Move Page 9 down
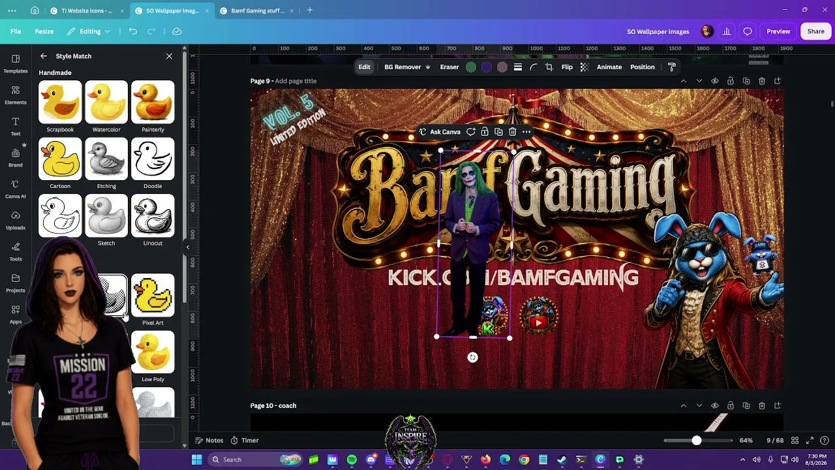Viewport: 835px width, 470px height. point(699,81)
